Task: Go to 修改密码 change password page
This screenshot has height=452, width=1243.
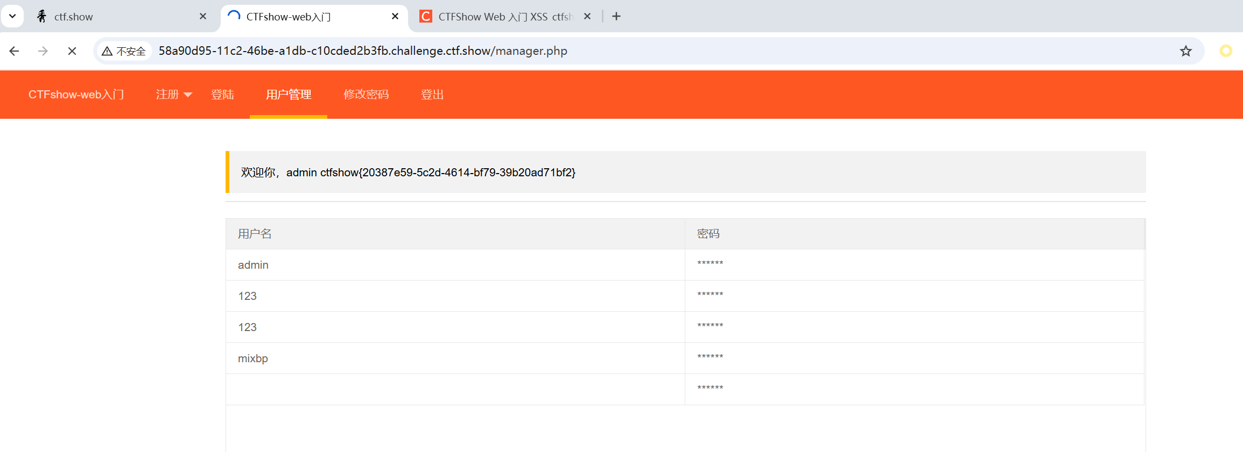Action: tap(366, 95)
